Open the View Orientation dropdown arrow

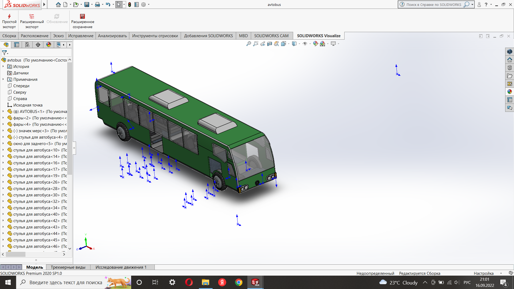(289, 44)
